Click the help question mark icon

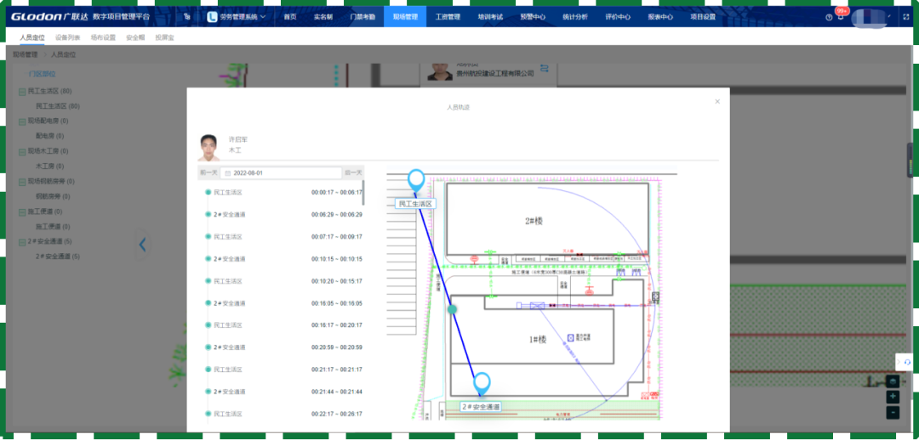click(x=829, y=17)
